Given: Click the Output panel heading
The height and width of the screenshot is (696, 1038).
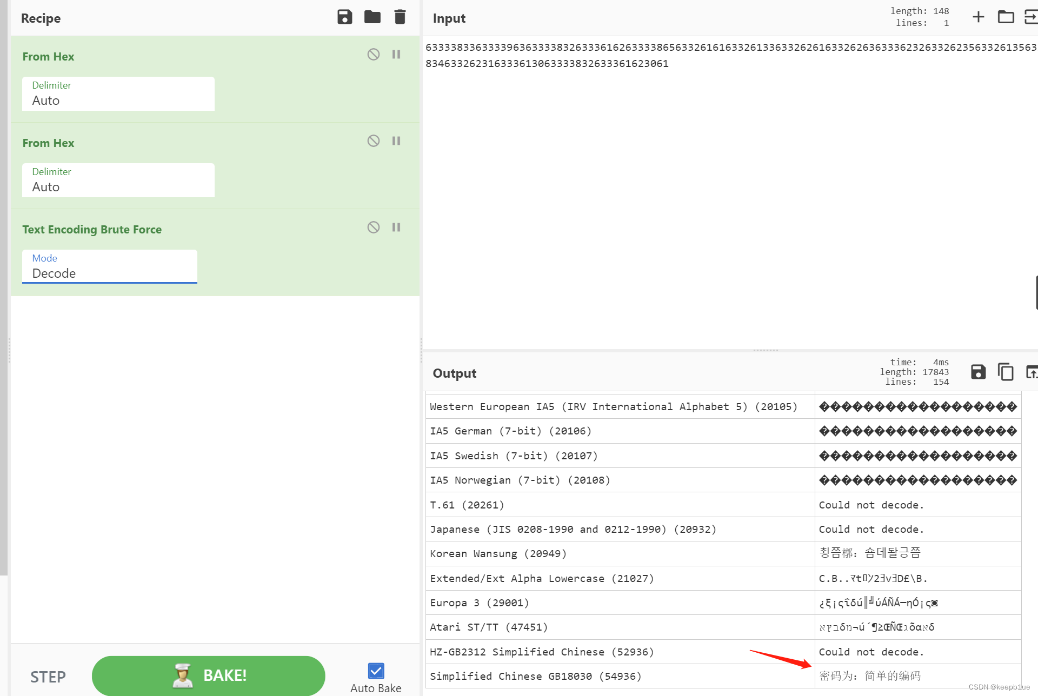Looking at the screenshot, I should [x=454, y=373].
